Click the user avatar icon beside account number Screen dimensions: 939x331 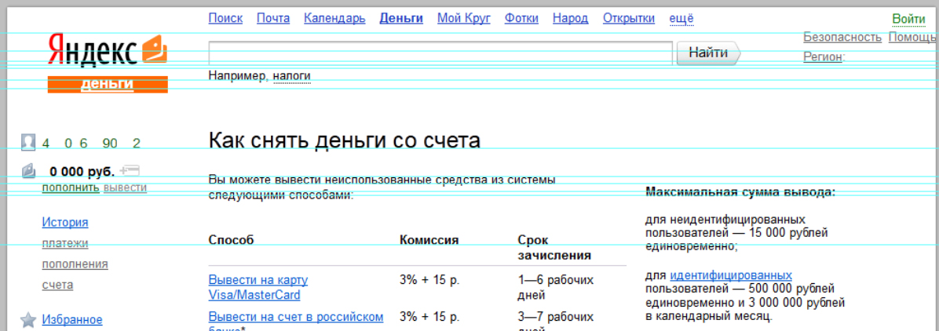point(28,143)
